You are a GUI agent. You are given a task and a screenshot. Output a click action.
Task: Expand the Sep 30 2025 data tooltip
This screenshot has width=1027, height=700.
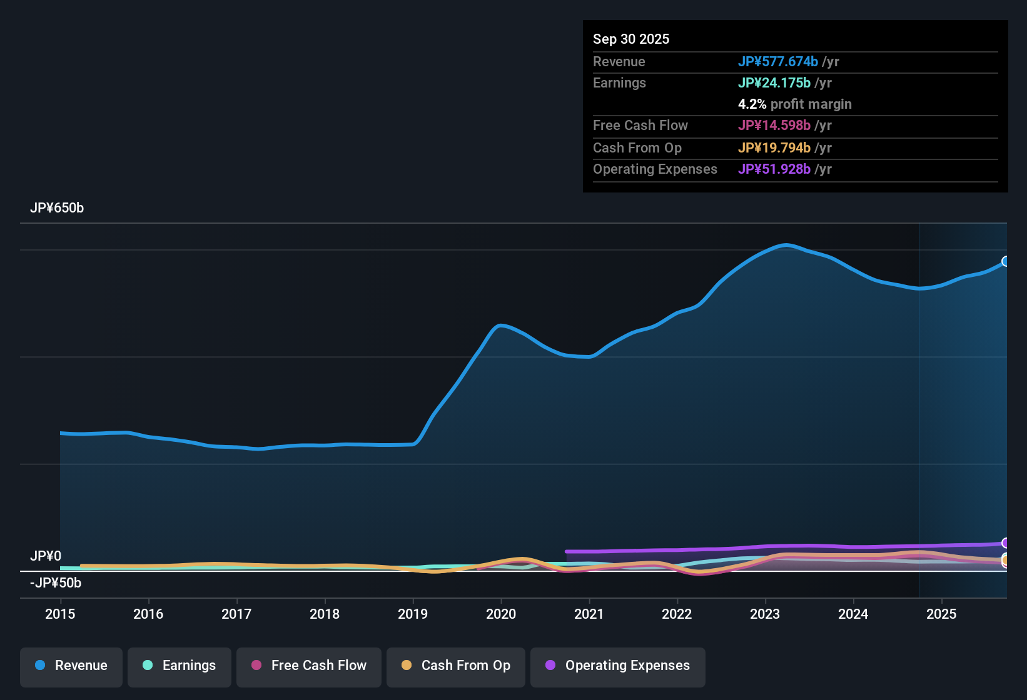coord(631,39)
